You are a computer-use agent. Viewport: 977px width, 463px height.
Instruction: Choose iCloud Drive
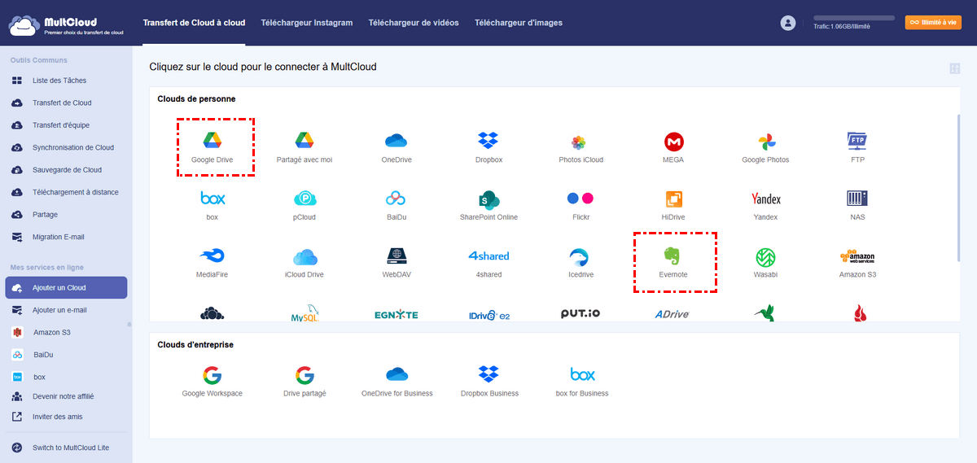point(304,262)
